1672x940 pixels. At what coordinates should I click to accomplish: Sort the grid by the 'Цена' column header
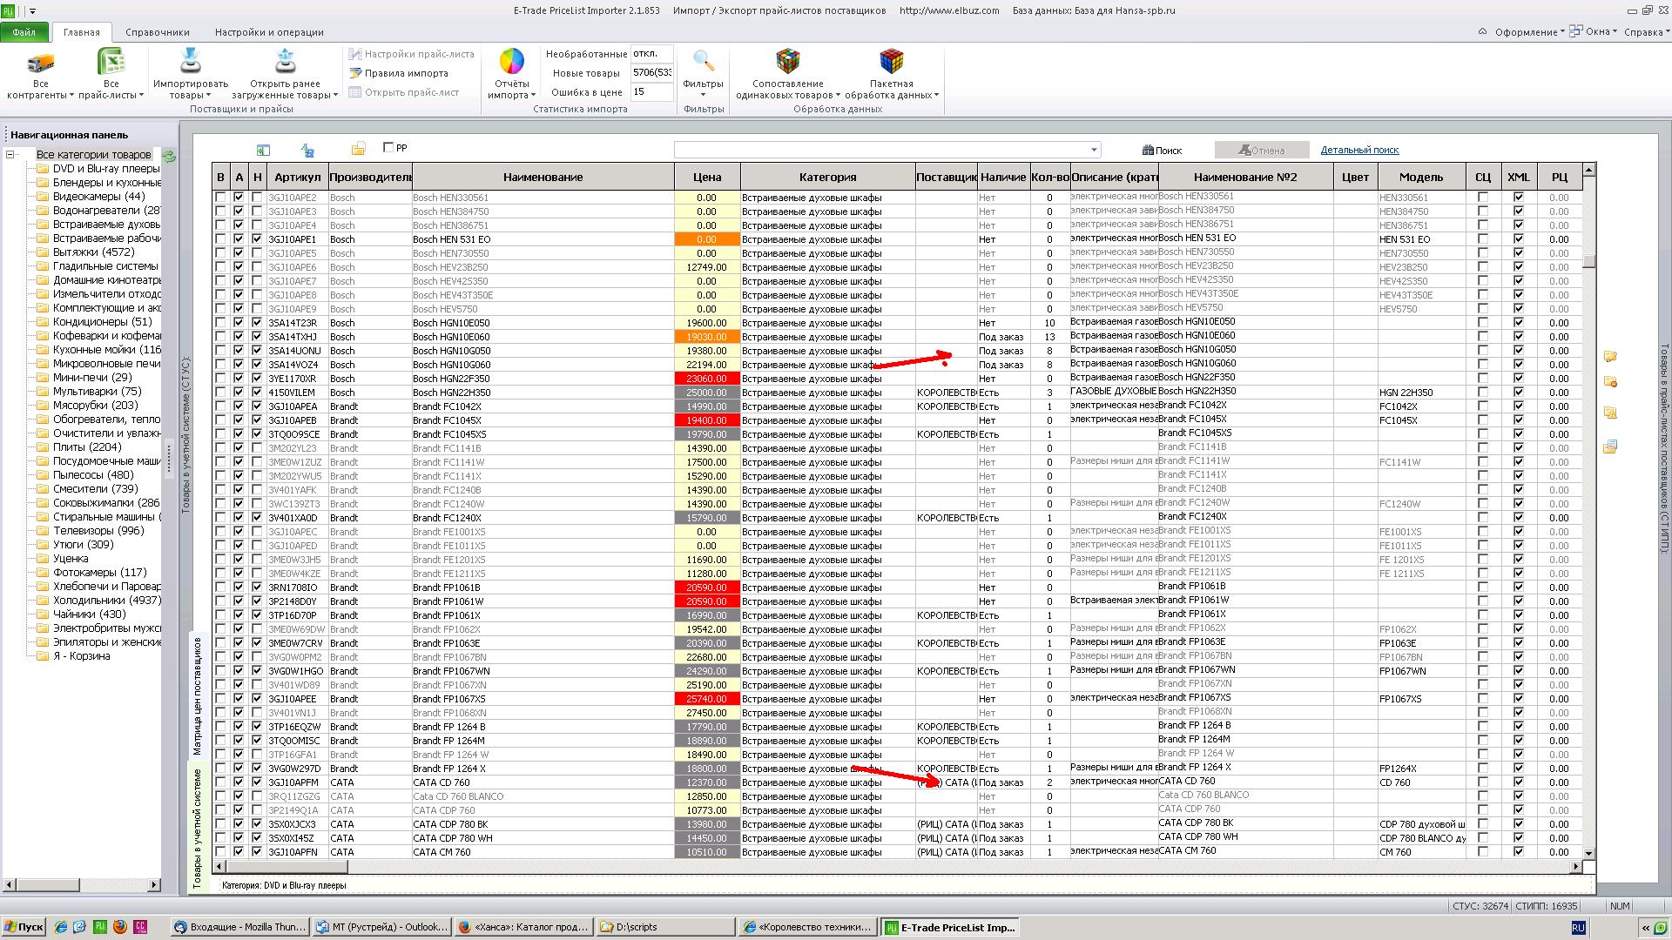707,177
